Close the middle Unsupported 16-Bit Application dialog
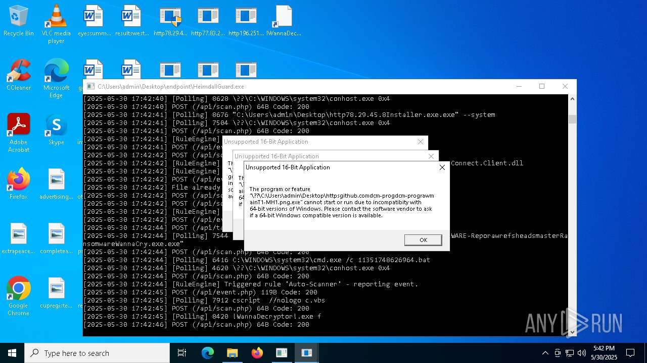This screenshot has height=363, width=647. (x=431, y=156)
